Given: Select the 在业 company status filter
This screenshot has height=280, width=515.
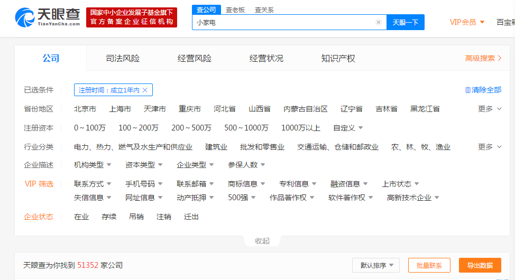Looking at the screenshot, I should click(x=81, y=217).
